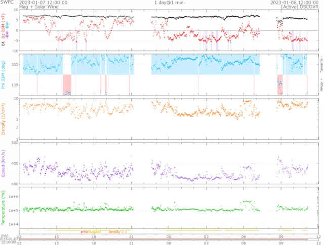Screen dimensions: 324x245
Task: Click the 21 hour tick on time axis
Action: click(x=132, y=236)
